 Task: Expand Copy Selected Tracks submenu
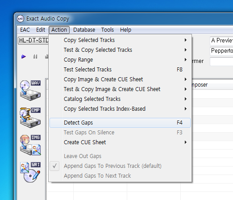tap(120, 40)
